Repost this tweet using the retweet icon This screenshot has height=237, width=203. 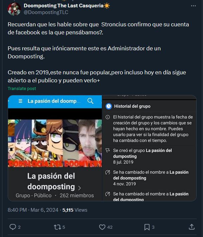pyautogui.click(x=57, y=227)
